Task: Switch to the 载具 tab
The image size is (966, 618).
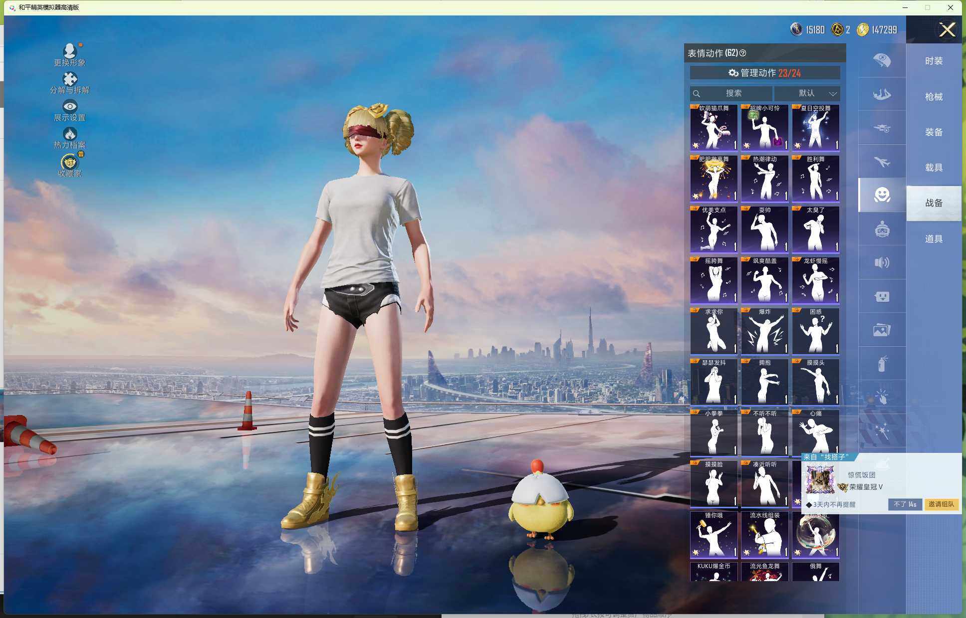Action: [x=934, y=168]
